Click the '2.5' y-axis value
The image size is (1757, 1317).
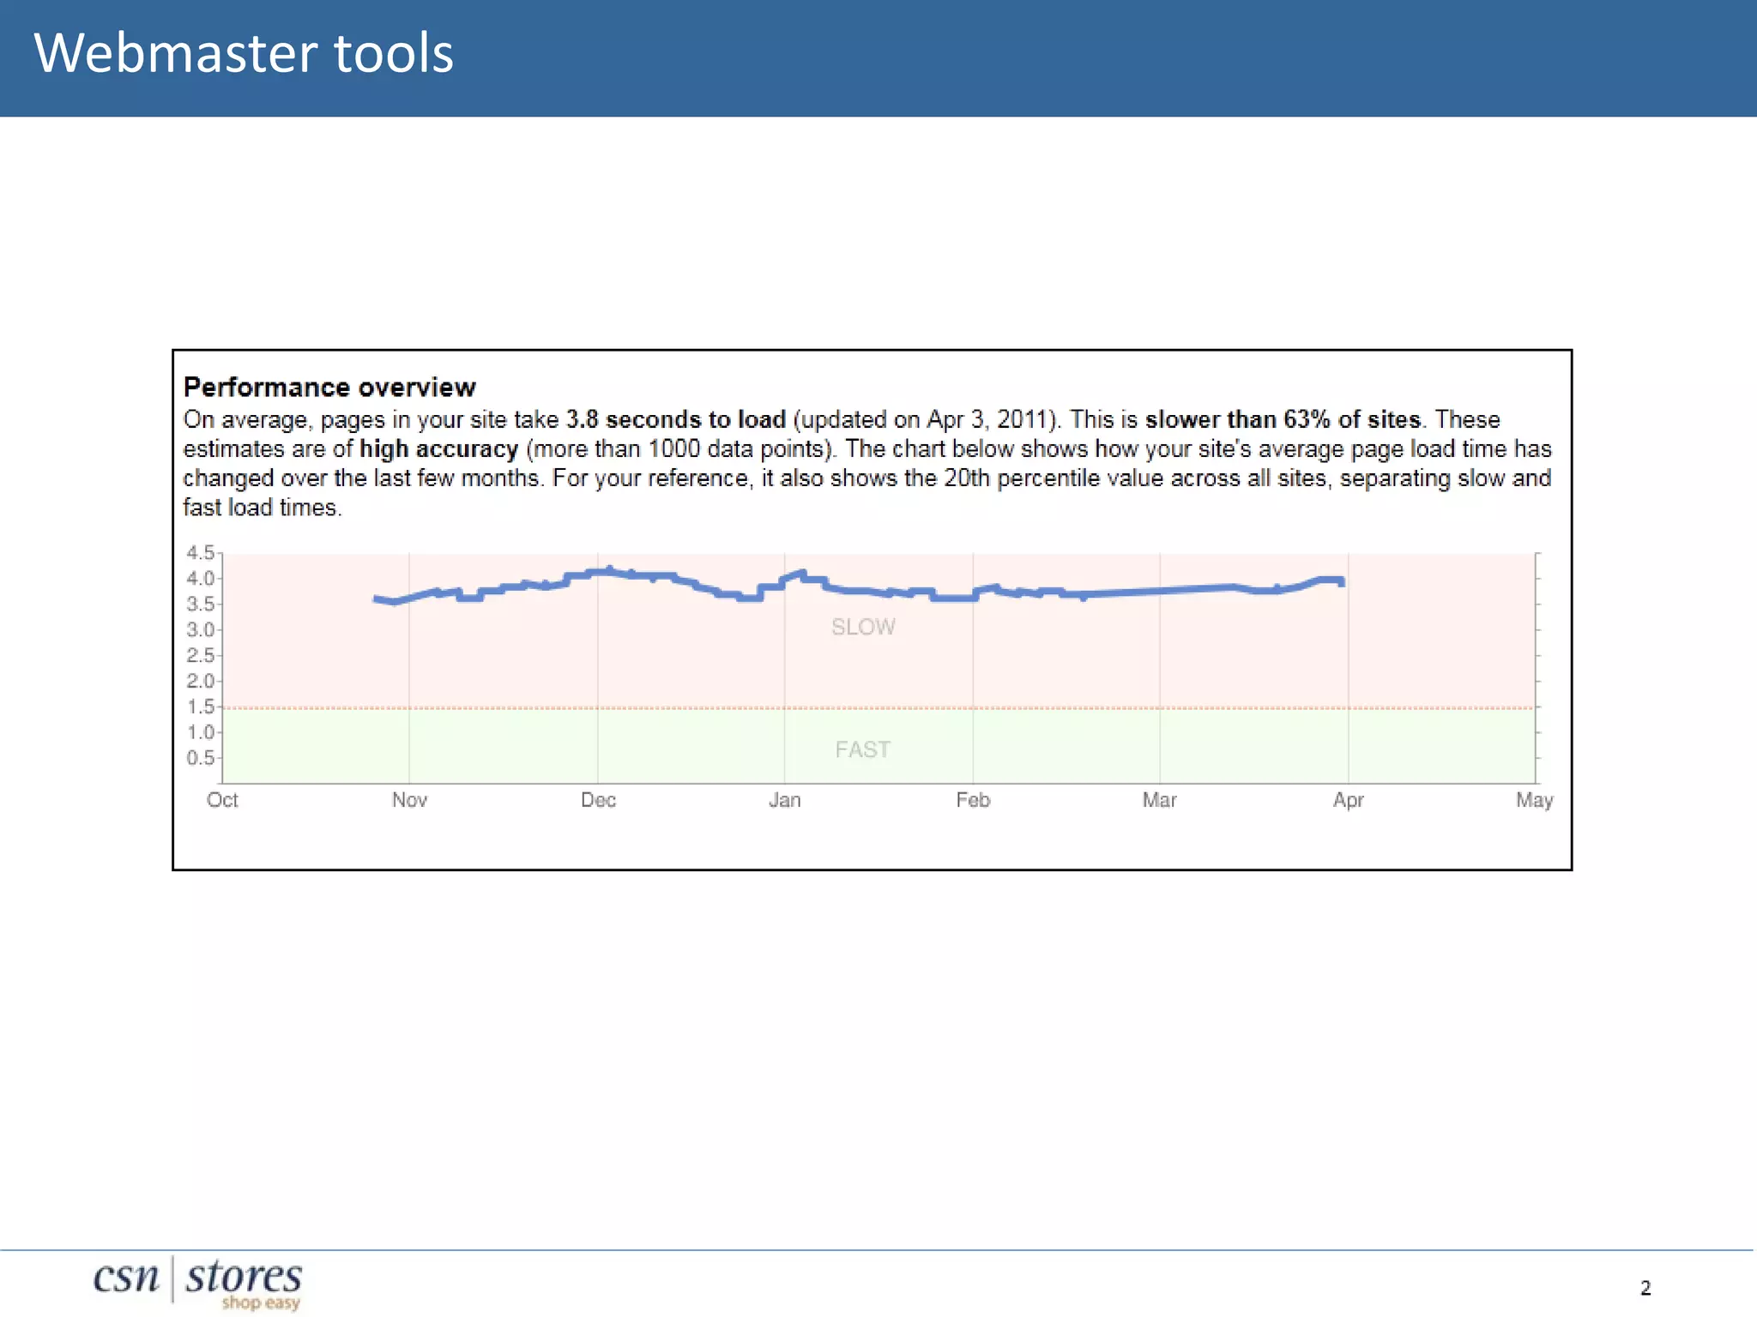(201, 656)
